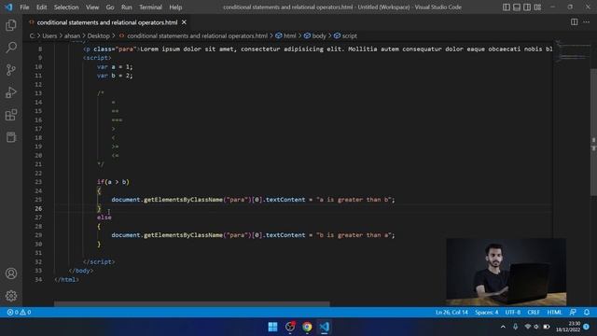Open the Manage gear settings

coord(11,296)
